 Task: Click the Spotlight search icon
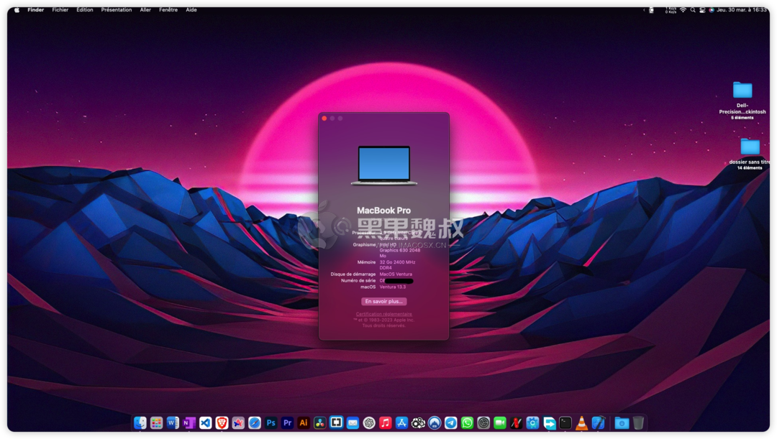(x=691, y=9)
